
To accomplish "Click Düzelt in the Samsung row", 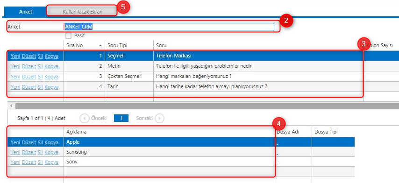I will [x=29, y=152].
